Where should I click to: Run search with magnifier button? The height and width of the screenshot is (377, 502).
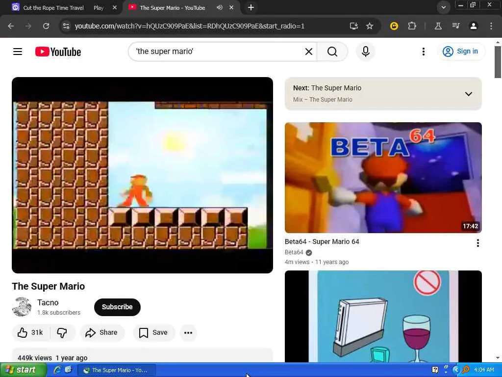click(x=332, y=51)
